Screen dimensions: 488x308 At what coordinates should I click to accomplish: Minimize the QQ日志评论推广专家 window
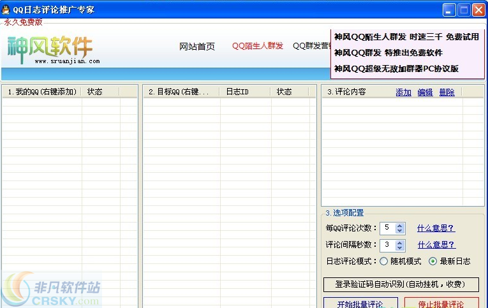click(x=449, y=10)
